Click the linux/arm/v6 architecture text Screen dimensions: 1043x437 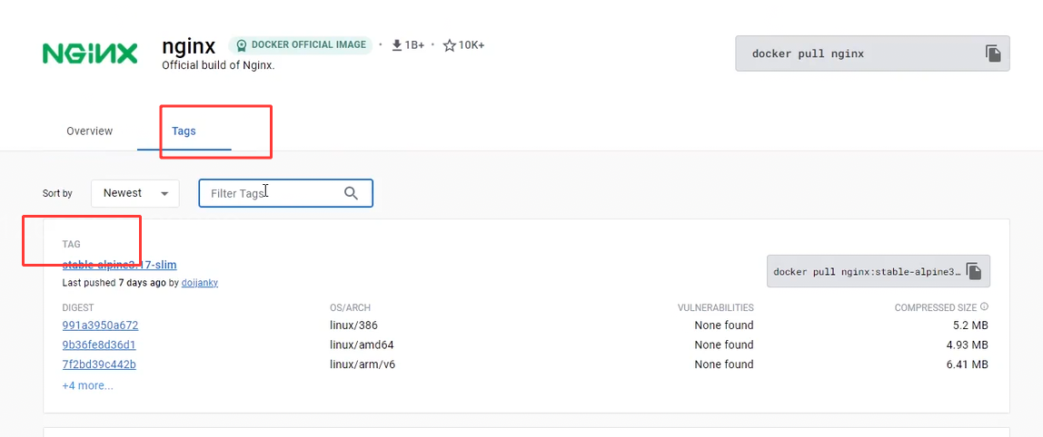363,364
